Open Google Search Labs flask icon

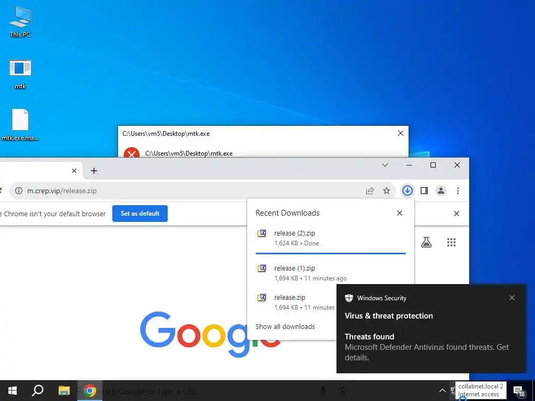pyautogui.click(x=426, y=242)
